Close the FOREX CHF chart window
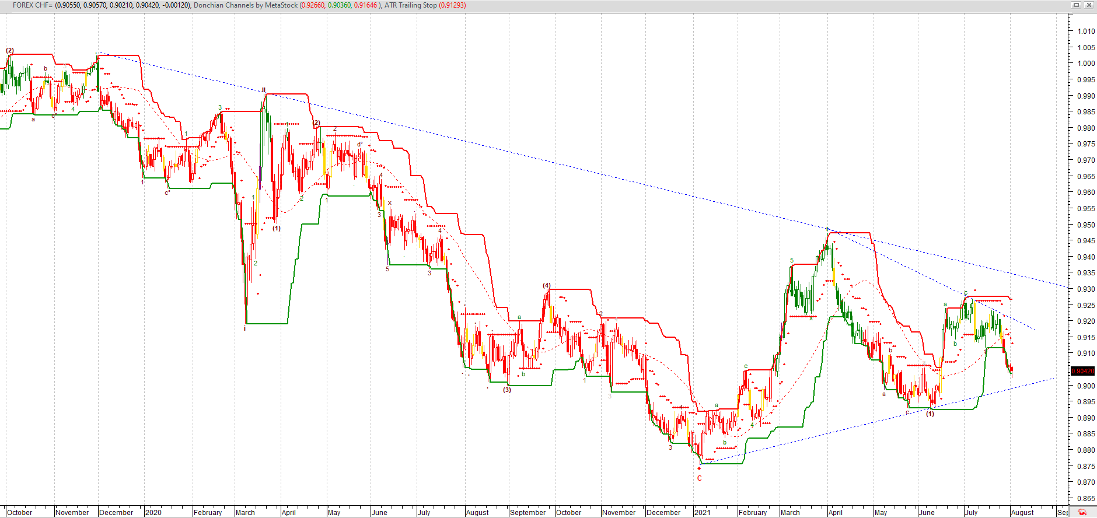 point(1088,5)
